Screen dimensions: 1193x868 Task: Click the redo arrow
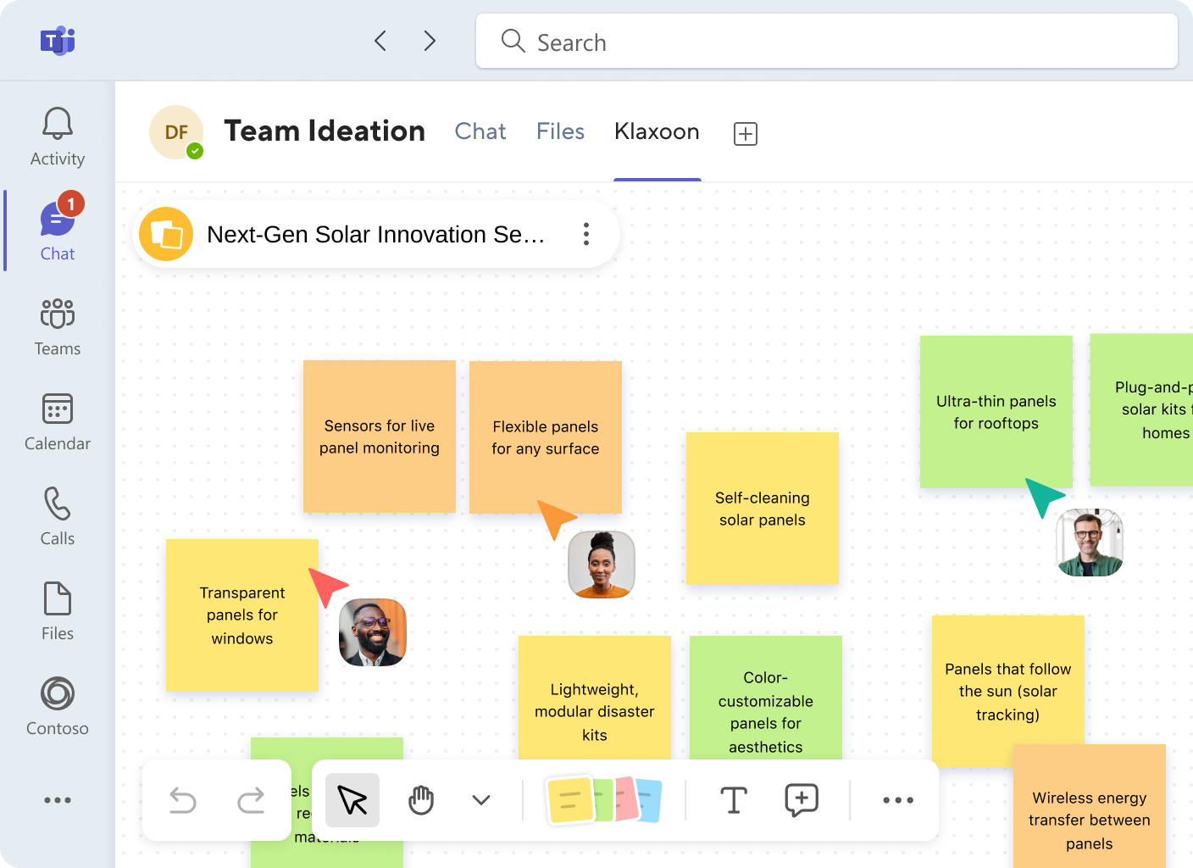pos(251,799)
